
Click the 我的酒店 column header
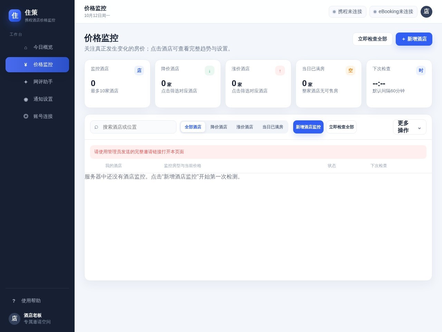click(x=114, y=166)
